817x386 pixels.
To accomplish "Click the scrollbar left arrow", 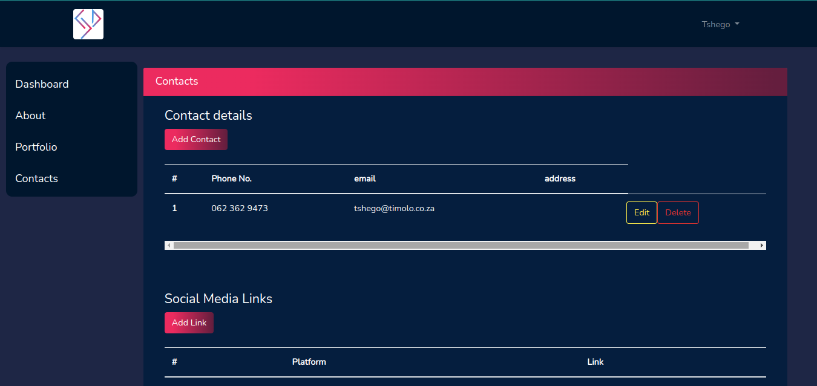I will (169, 246).
